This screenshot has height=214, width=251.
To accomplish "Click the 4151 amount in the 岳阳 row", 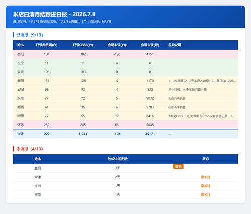I will coord(150,54).
